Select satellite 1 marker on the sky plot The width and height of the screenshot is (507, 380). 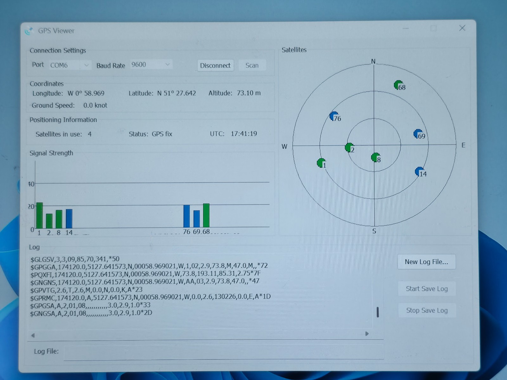pyautogui.click(x=321, y=163)
